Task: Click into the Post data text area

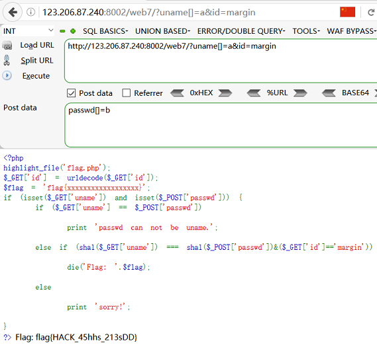Action: [x=221, y=125]
